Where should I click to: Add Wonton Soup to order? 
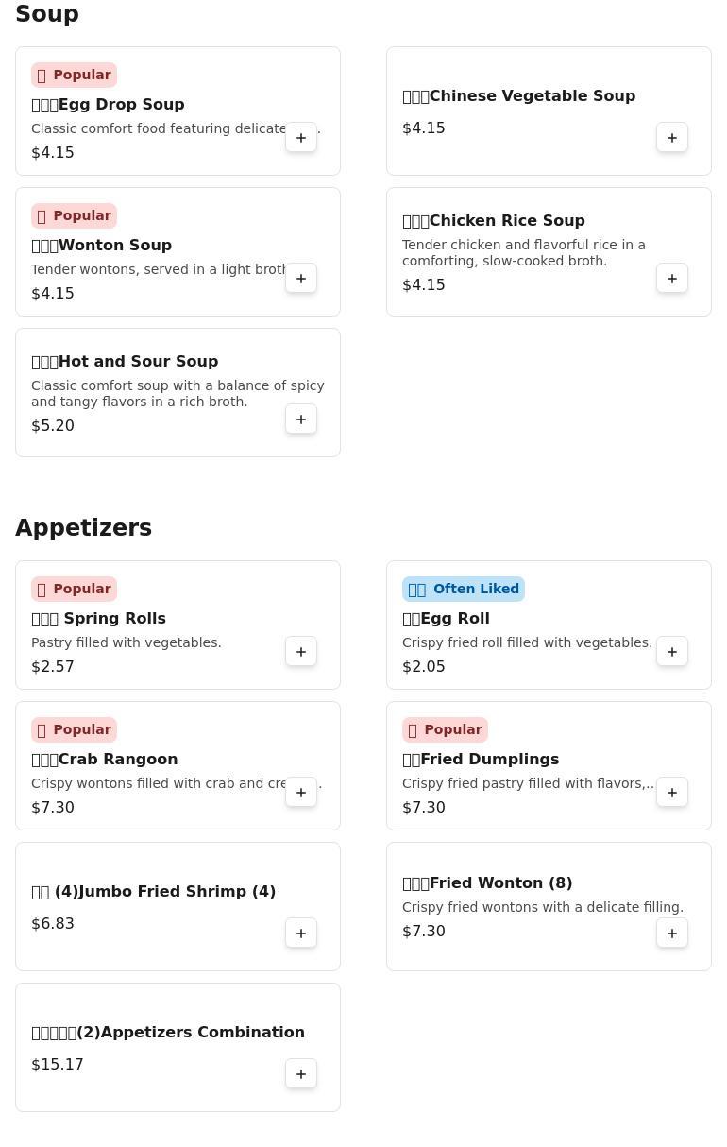[301, 279]
